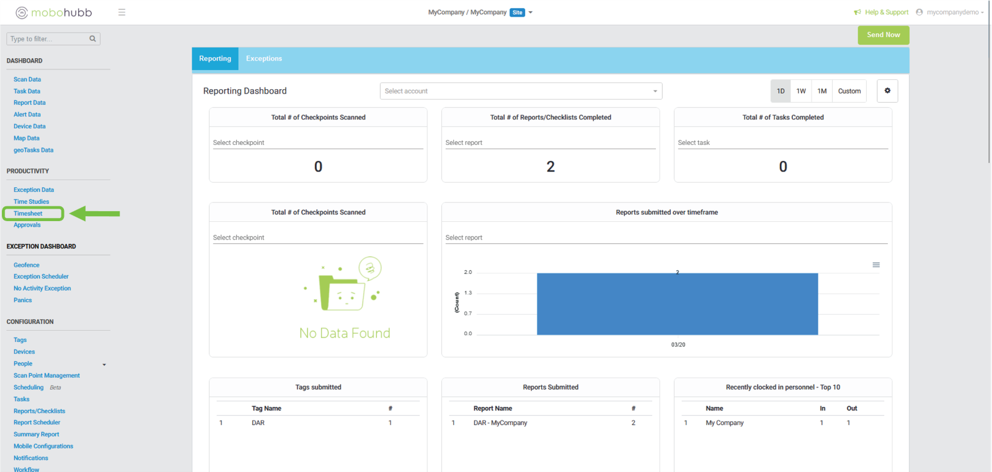Expand the People submenu arrow
The width and height of the screenshot is (992, 472).
click(104, 364)
